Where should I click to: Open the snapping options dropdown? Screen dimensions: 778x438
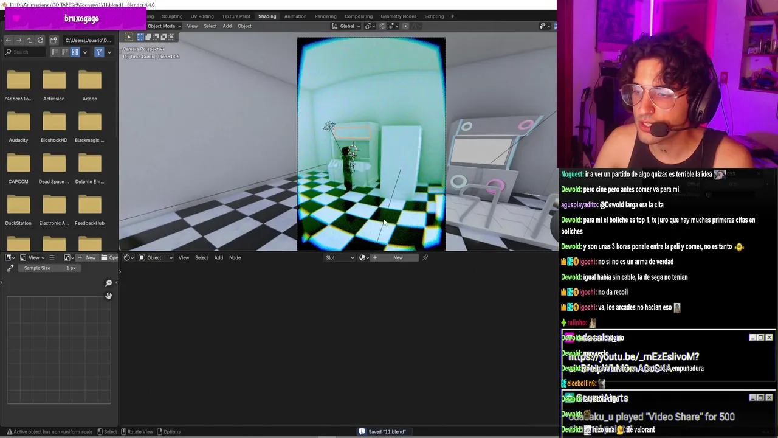(392, 26)
